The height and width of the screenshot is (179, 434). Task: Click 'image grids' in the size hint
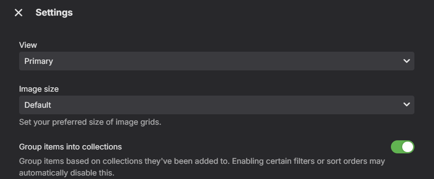point(141,122)
